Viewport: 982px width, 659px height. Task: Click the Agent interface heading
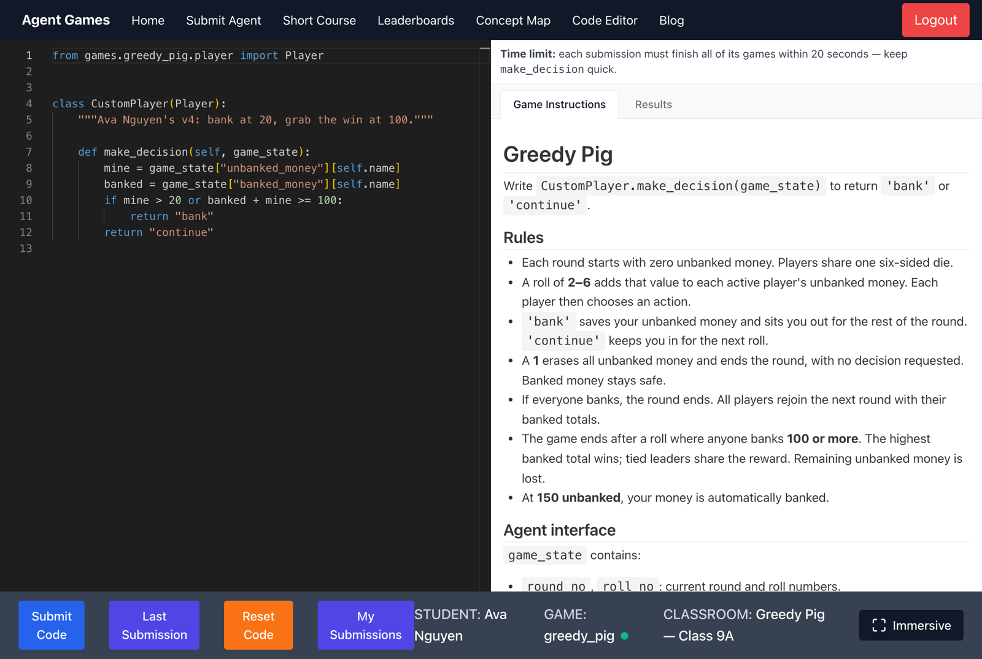(x=559, y=530)
